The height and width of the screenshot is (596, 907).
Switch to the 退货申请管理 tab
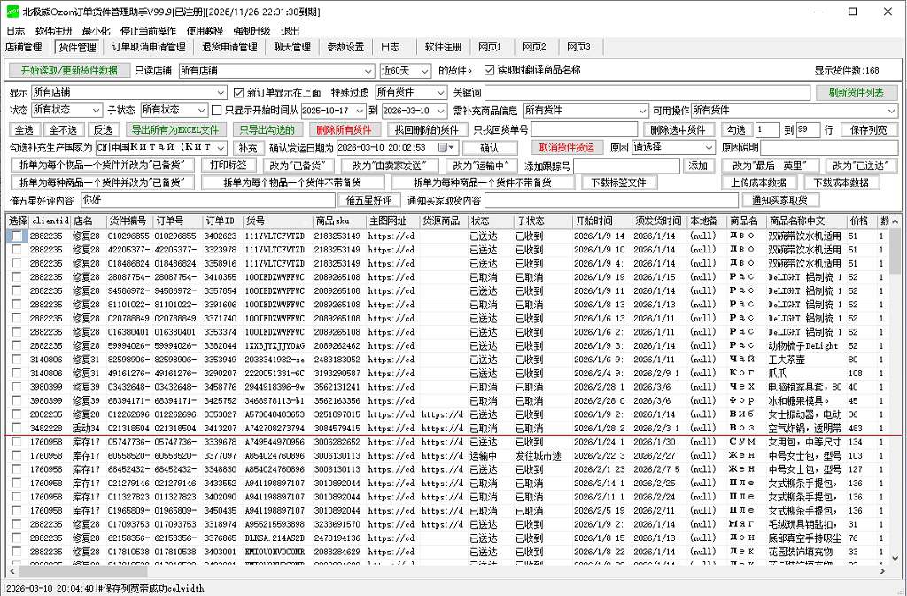230,47
